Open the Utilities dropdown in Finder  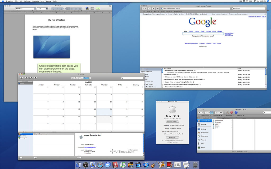point(241,116)
